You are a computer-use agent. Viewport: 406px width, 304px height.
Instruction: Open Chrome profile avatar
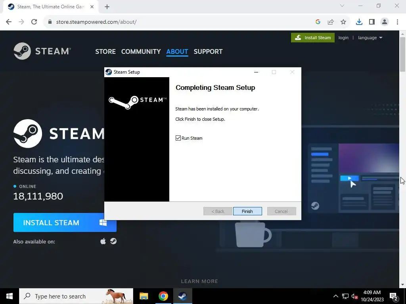click(x=385, y=22)
